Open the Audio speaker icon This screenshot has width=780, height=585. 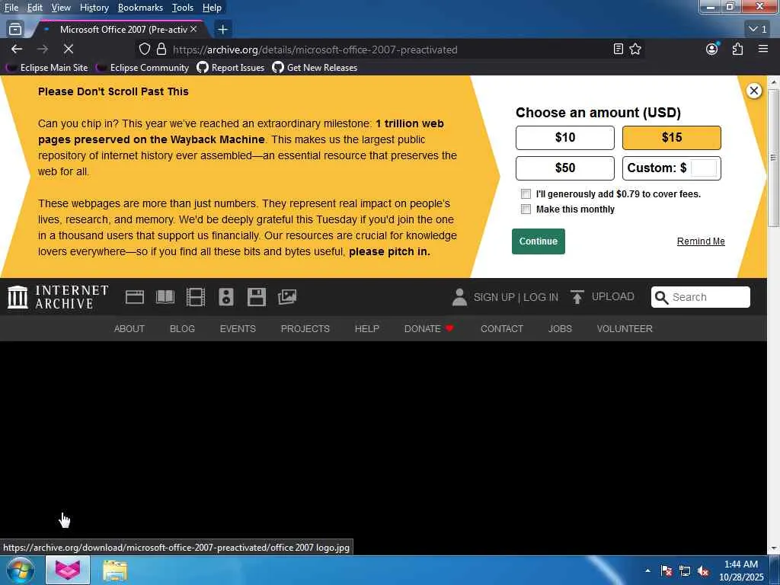[226, 297]
